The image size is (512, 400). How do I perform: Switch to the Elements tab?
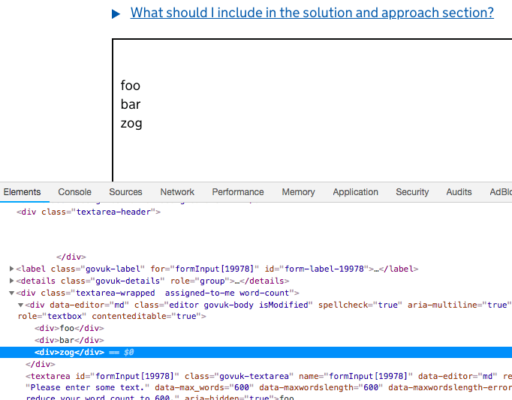pos(23,192)
